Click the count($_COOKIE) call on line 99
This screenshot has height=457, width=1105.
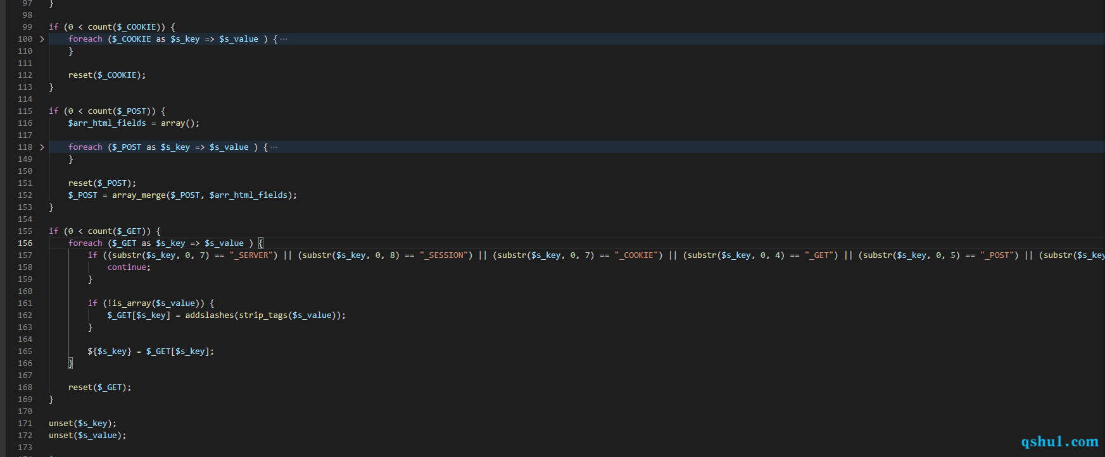tap(124, 27)
